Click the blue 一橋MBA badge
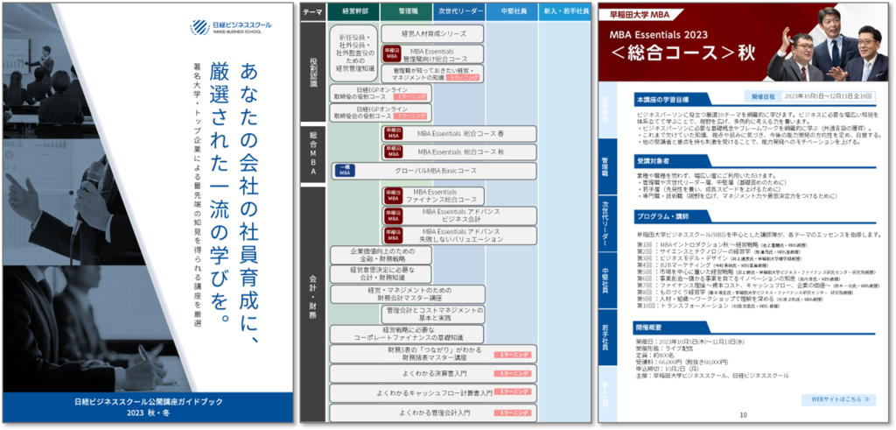The width and height of the screenshot is (896, 430). pos(344,171)
